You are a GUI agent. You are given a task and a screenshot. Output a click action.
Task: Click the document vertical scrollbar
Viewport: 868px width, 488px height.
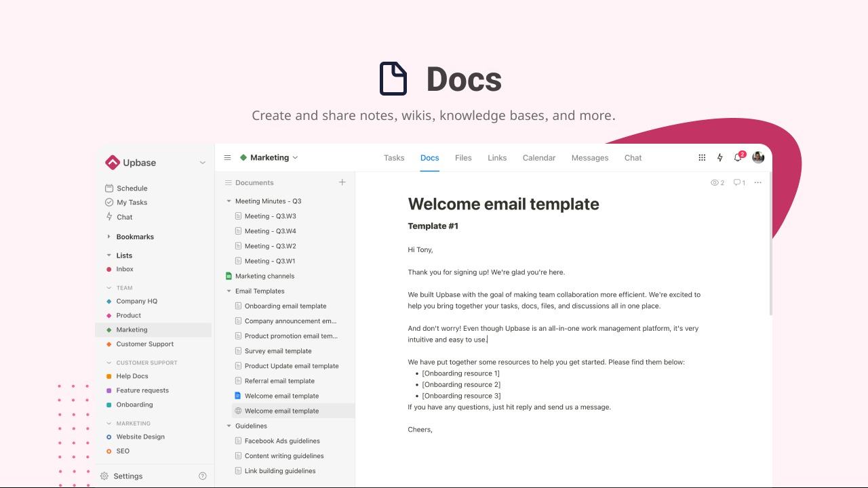[770, 244]
